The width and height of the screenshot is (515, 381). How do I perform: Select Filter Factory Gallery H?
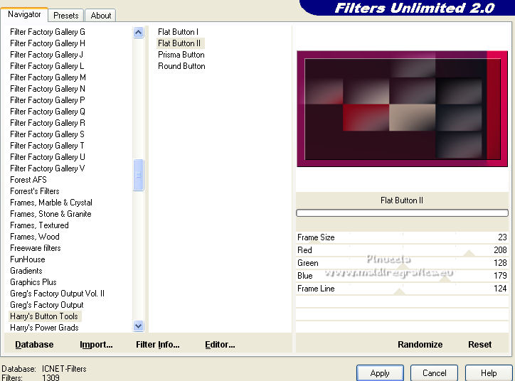tap(48, 43)
